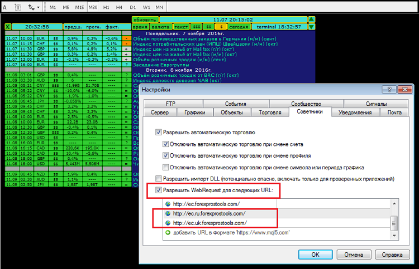Screen dimensions: 419x269
Task: Switch chart to D1 timeframe
Action: click(133, 7)
